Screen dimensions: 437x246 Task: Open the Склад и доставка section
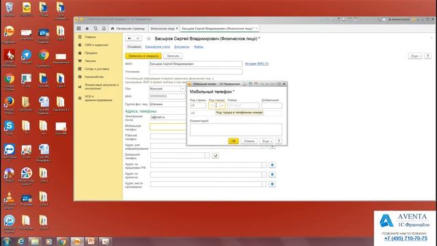[x=97, y=68]
